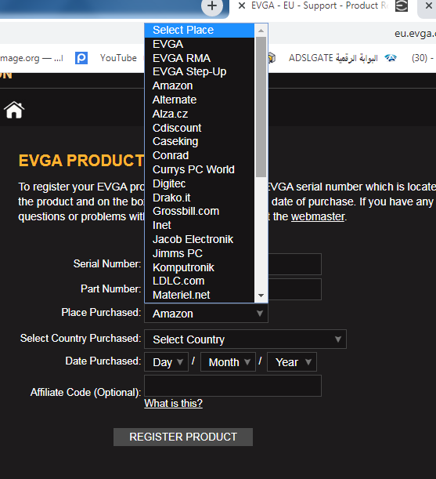436x479 pixels.
Task: Open the blue P bookmark icon
Action: (x=81, y=58)
